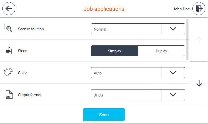Viewport: 208px width, 124px height.
Task: Click the vertical scrollbar thumb
Action: click(187, 39)
